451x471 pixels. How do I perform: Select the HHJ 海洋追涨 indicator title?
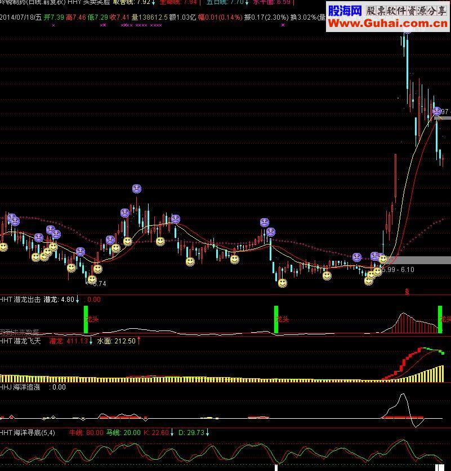tap(20, 387)
